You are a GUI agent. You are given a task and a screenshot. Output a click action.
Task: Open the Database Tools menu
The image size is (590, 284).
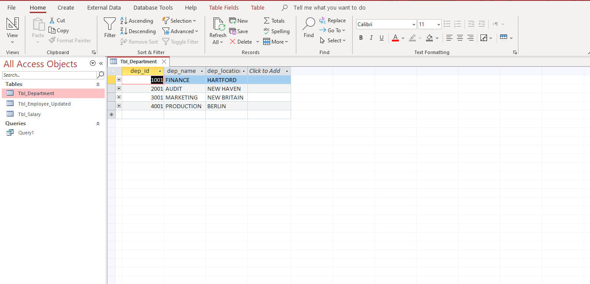click(x=153, y=7)
